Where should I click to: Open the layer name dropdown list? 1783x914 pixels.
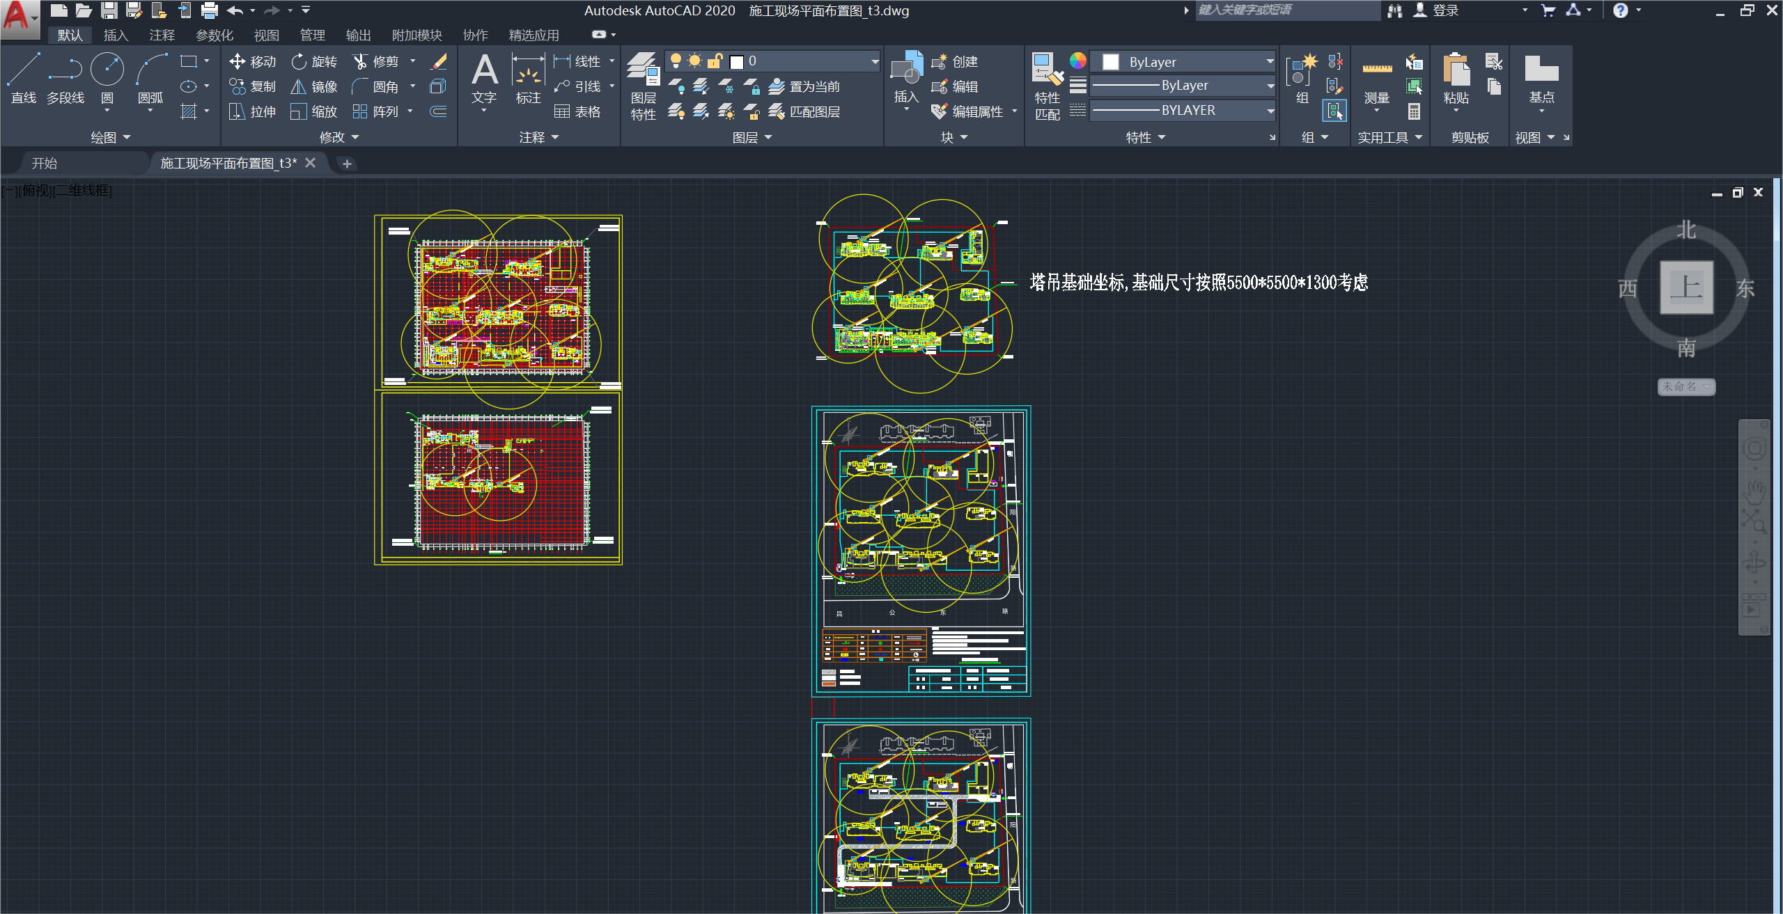click(874, 61)
